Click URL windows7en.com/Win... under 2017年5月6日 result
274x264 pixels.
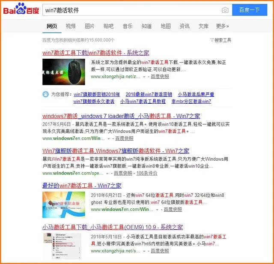tap(73, 138)
